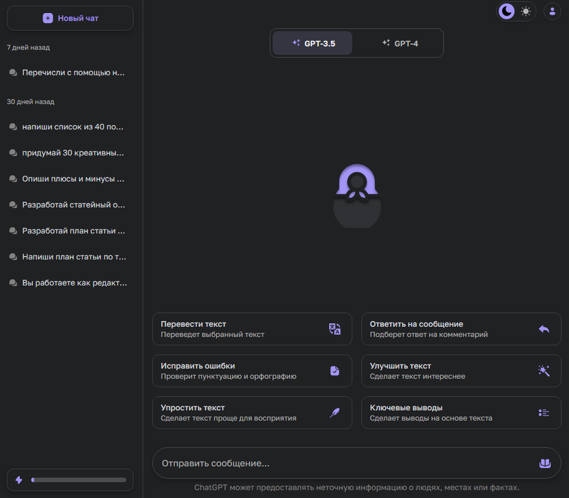Click chat bubble icon beside 'Перечисли с помощью'

[x=13, y=73]
